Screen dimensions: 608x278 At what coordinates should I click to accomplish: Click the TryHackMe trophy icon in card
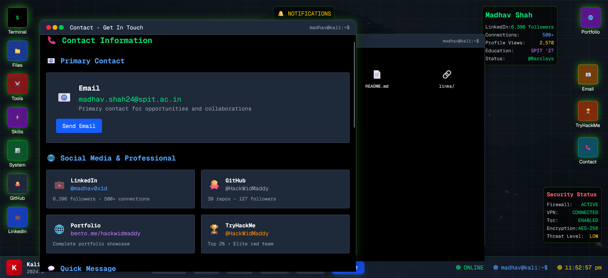(214, 229)
